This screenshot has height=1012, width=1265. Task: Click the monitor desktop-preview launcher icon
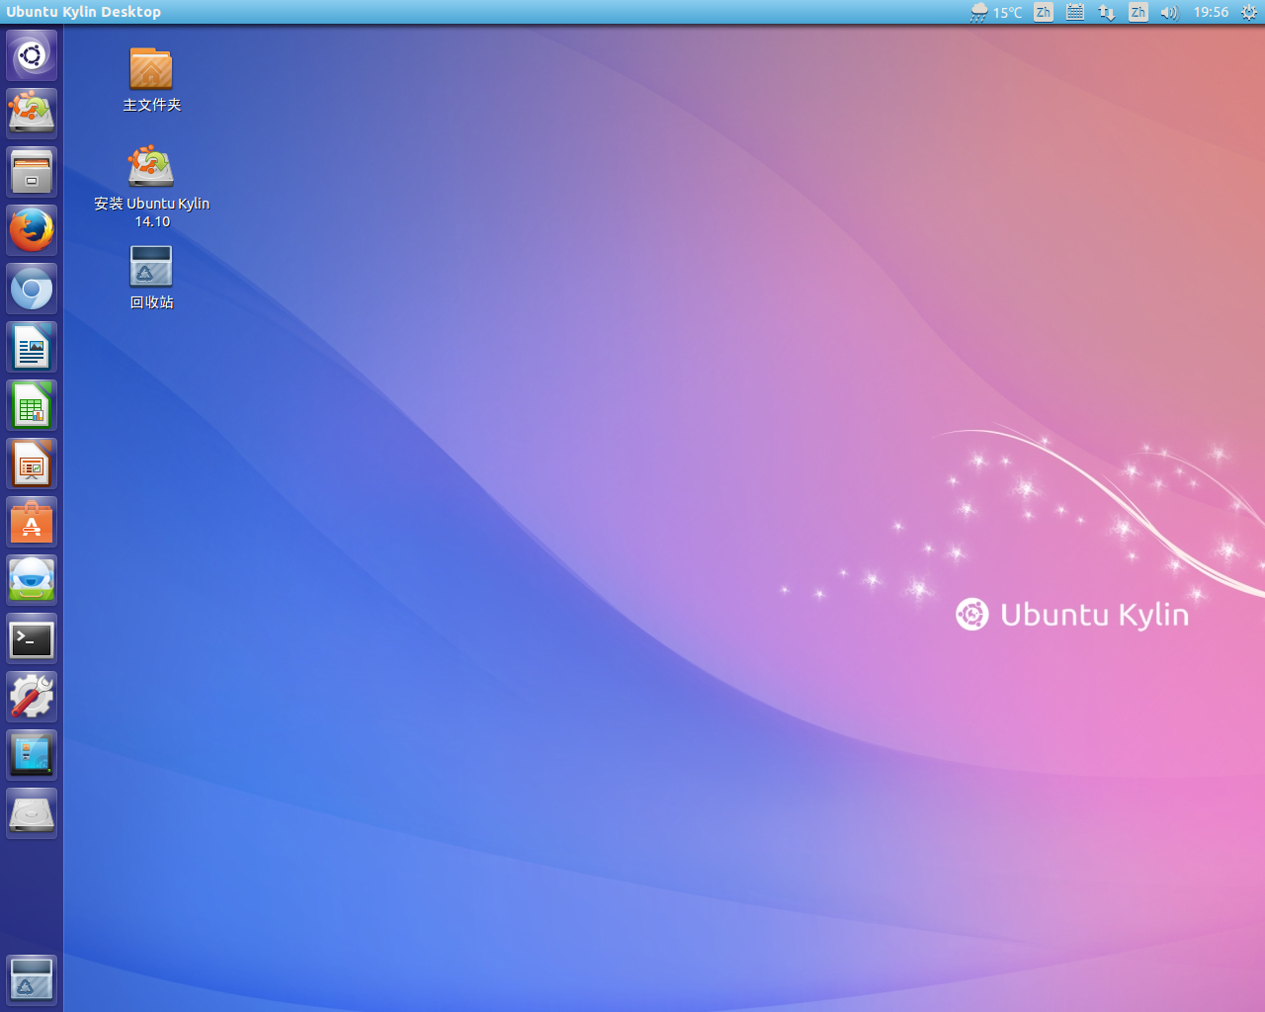pos(32,755)
